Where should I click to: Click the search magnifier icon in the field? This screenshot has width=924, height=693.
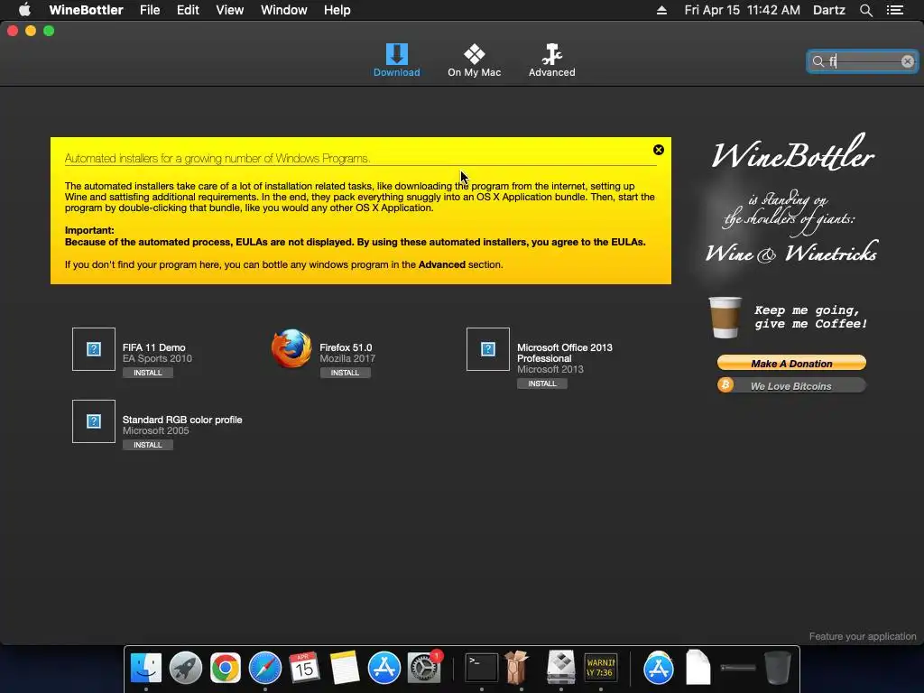818,61
